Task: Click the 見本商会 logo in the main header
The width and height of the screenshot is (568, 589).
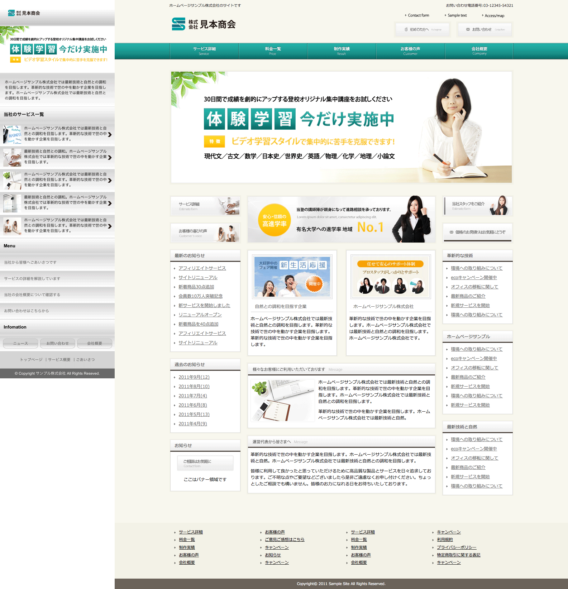Action: pyautogui.click(x=204, y=24)
